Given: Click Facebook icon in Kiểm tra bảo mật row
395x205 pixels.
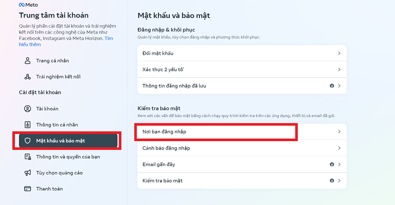Looking at the screenshot, I should [332, 181].
